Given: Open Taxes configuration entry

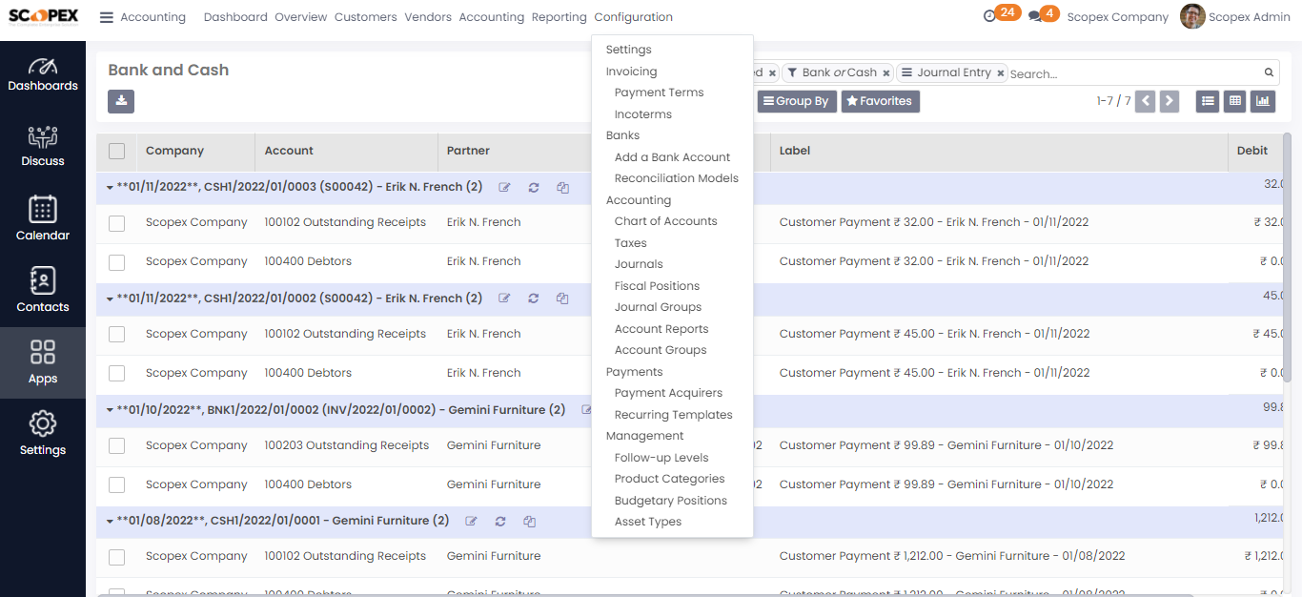Looking at the screenshot, I should click(630, 243).
